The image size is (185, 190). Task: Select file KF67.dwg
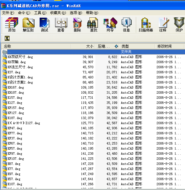[15, 143]
